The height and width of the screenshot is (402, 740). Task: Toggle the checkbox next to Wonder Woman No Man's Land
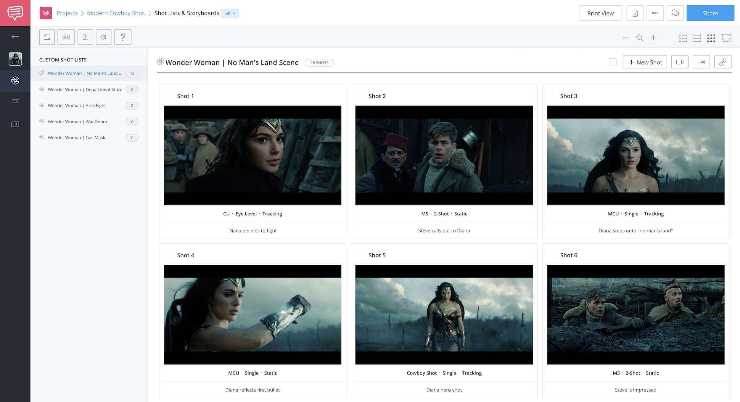tap(612, 62)
